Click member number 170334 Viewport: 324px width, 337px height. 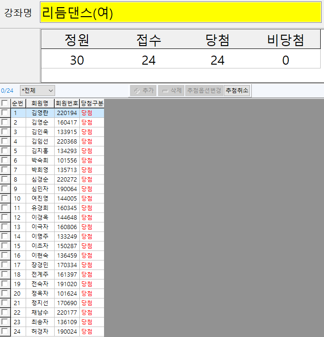coord(67,265)
